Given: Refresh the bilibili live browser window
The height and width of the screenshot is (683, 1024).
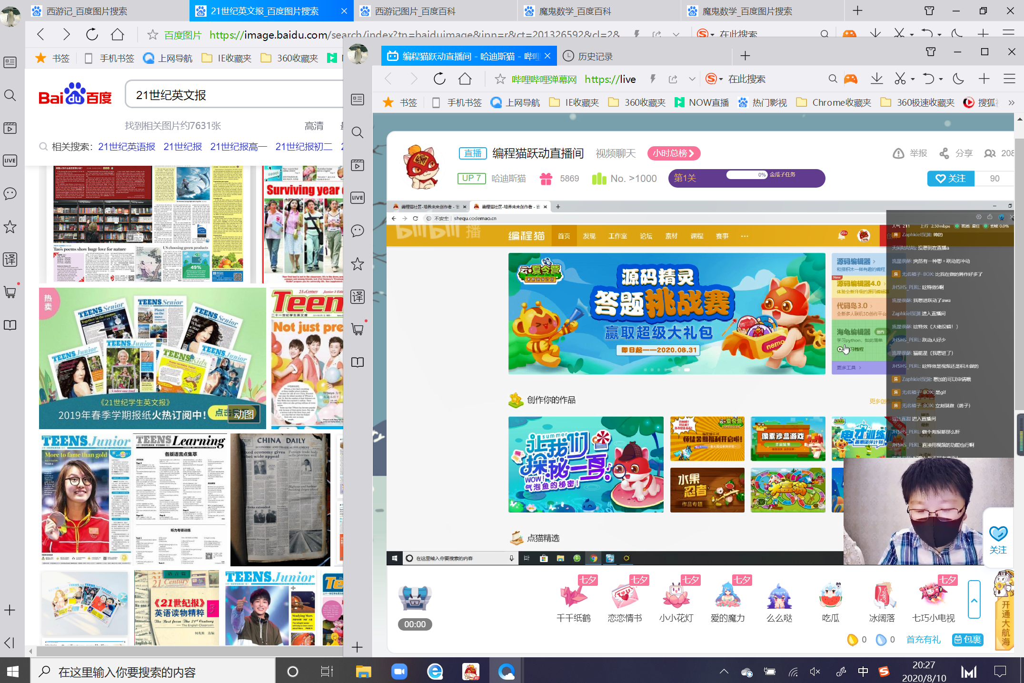Looking at the screenshot, I should tap(439, 79).
